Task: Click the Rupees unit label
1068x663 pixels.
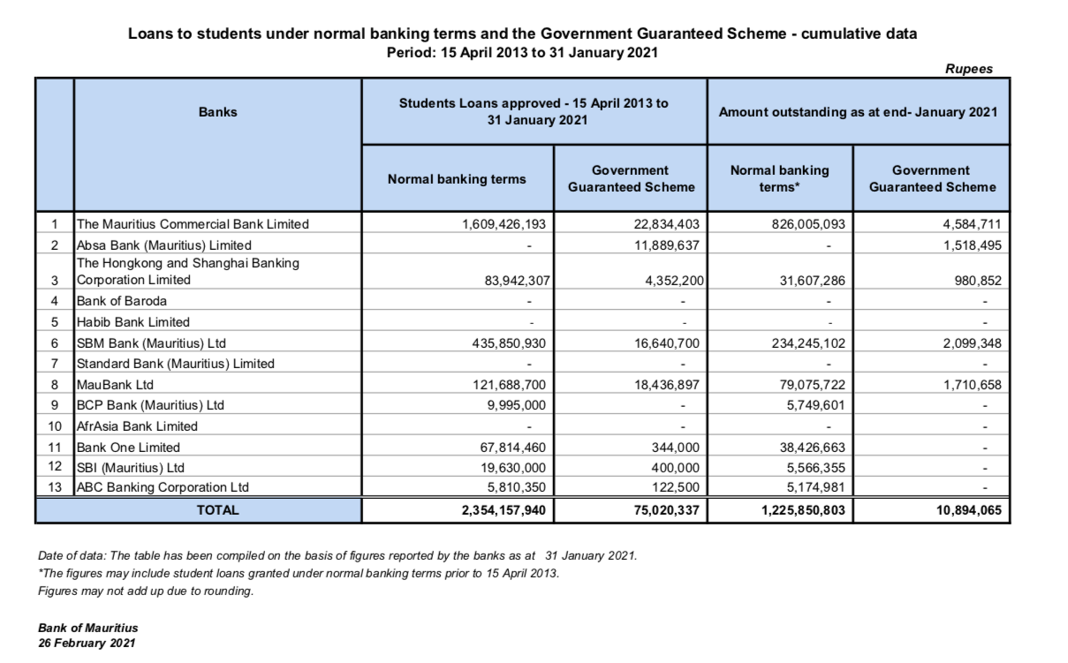Action: click(969, 69)
